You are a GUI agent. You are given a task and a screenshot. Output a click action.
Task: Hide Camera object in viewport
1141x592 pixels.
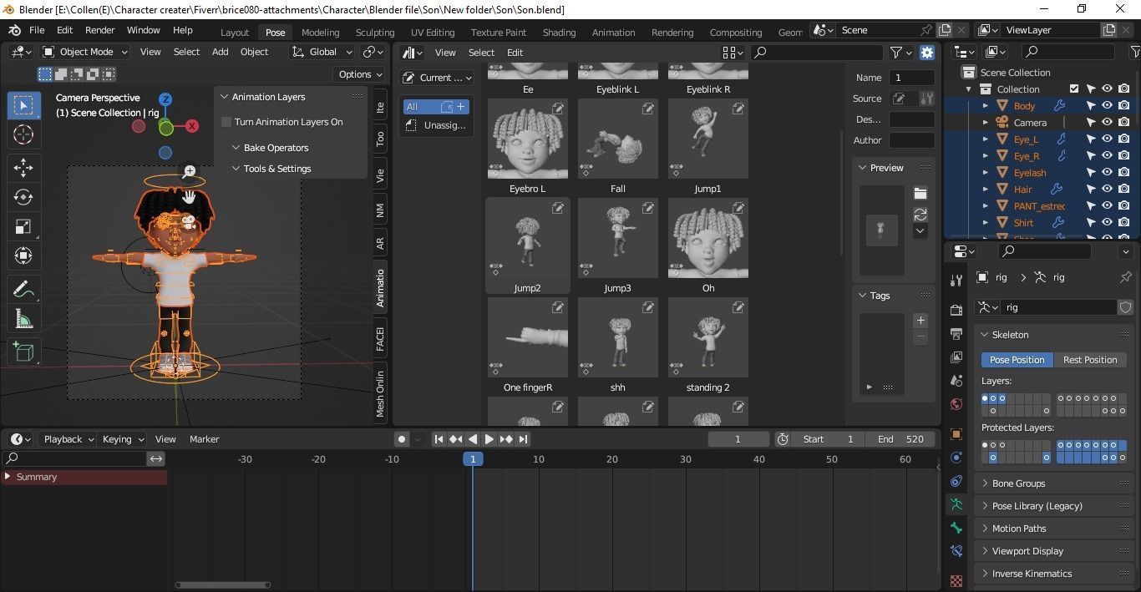(1107, 122)
